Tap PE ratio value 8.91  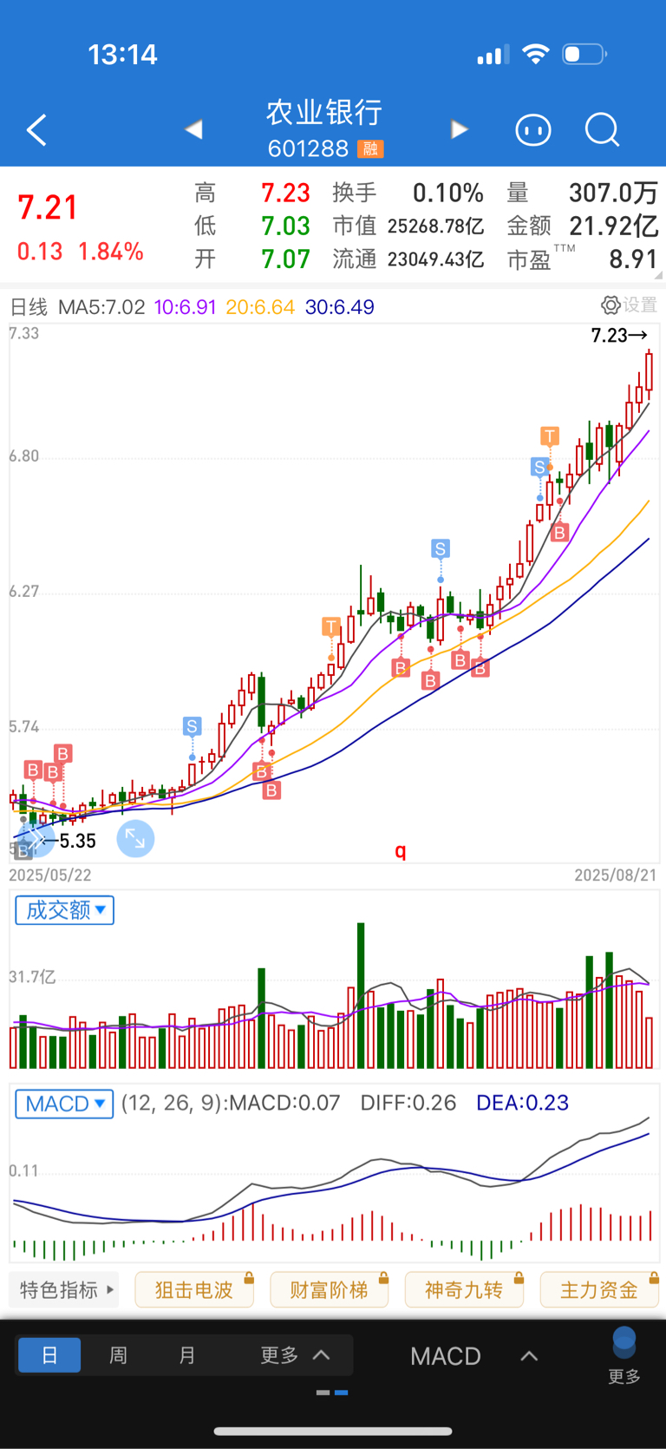point(633,259)
